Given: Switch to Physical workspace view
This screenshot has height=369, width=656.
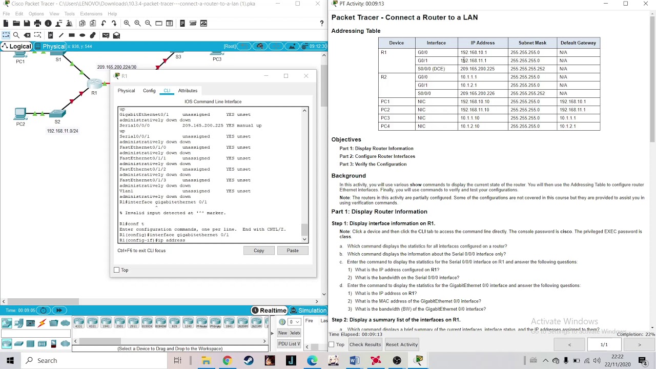Looking at the screenshot, I should (49, 47).
